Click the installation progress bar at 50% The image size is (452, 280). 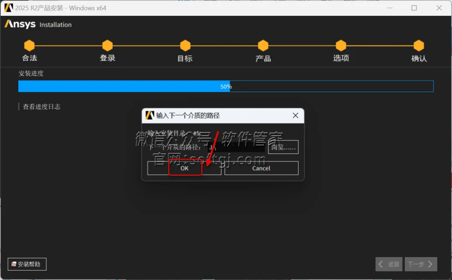[226, 87]
